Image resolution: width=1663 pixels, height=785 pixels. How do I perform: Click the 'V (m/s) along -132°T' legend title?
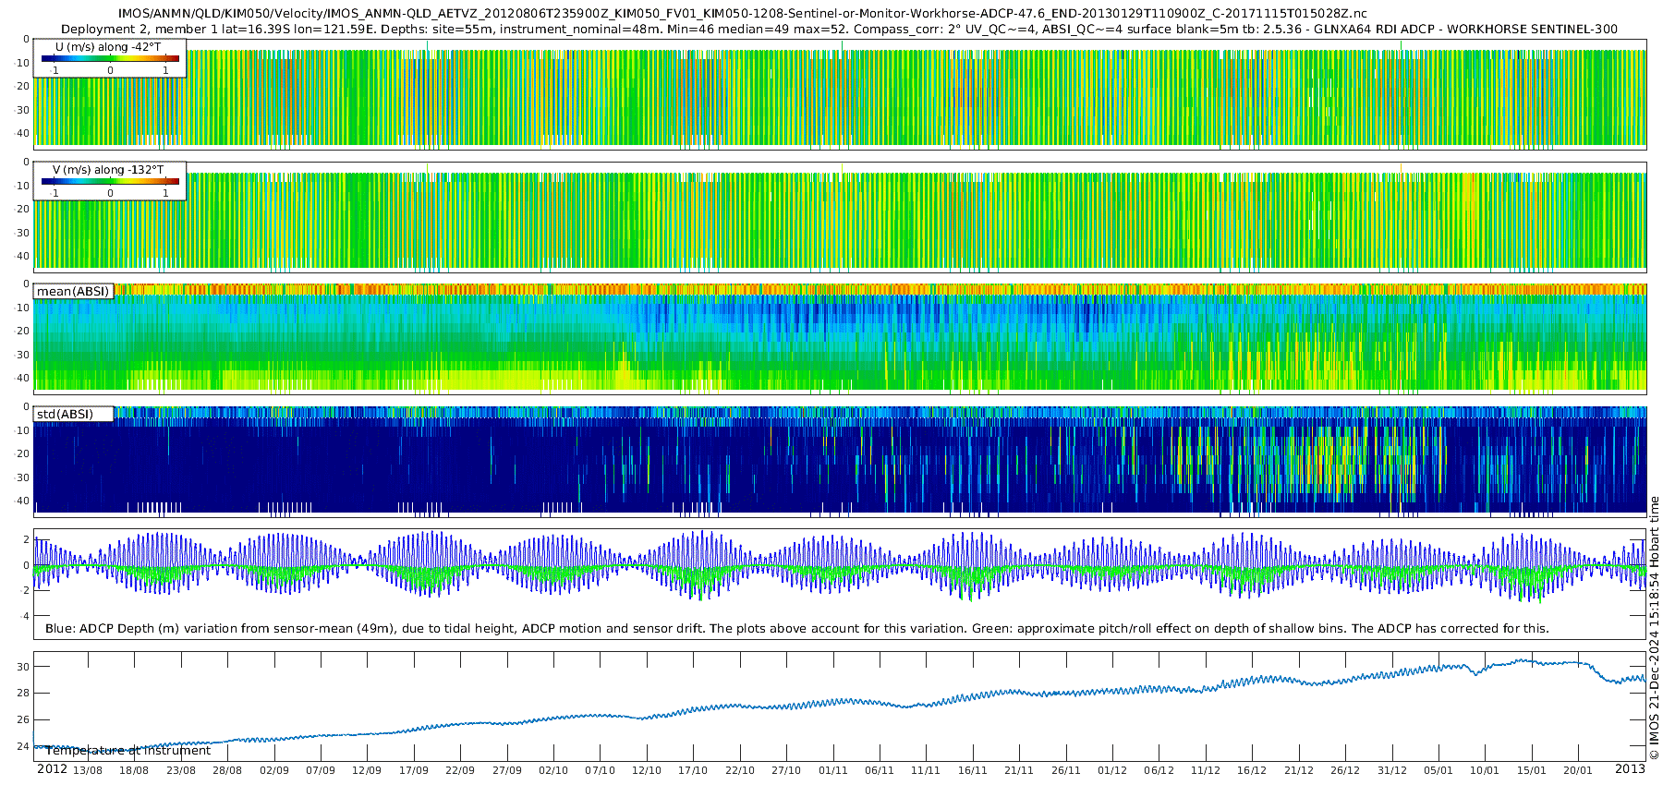pos(108,170)
